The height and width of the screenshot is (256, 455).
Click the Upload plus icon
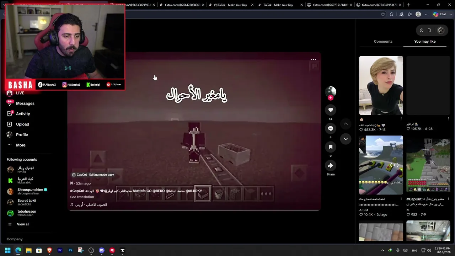[x=10, y=124]
